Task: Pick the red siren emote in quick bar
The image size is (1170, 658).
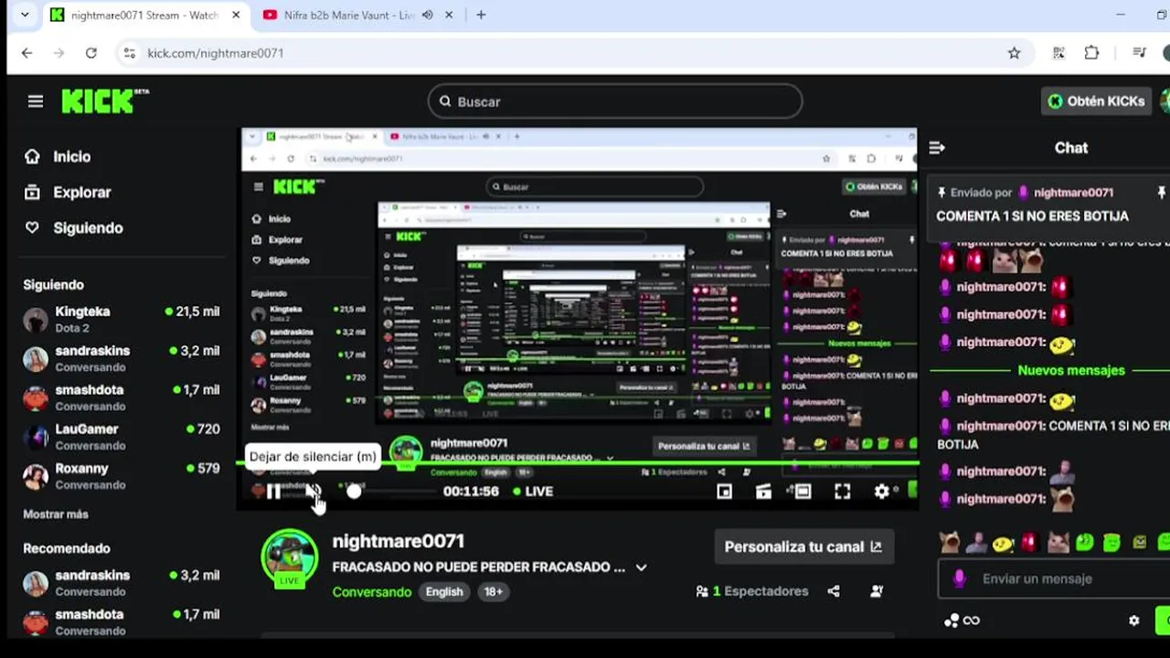Action: coord(1029,543)
